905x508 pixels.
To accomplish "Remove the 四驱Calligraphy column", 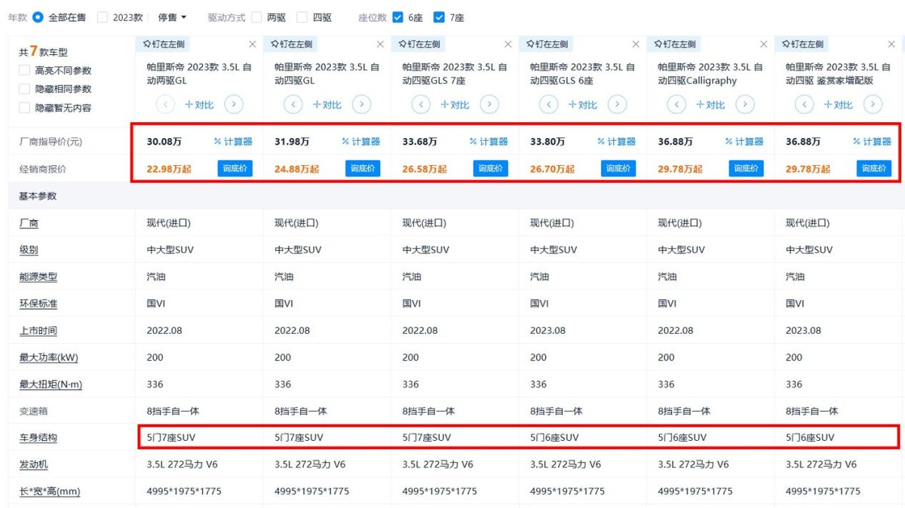I will point(764,44).
